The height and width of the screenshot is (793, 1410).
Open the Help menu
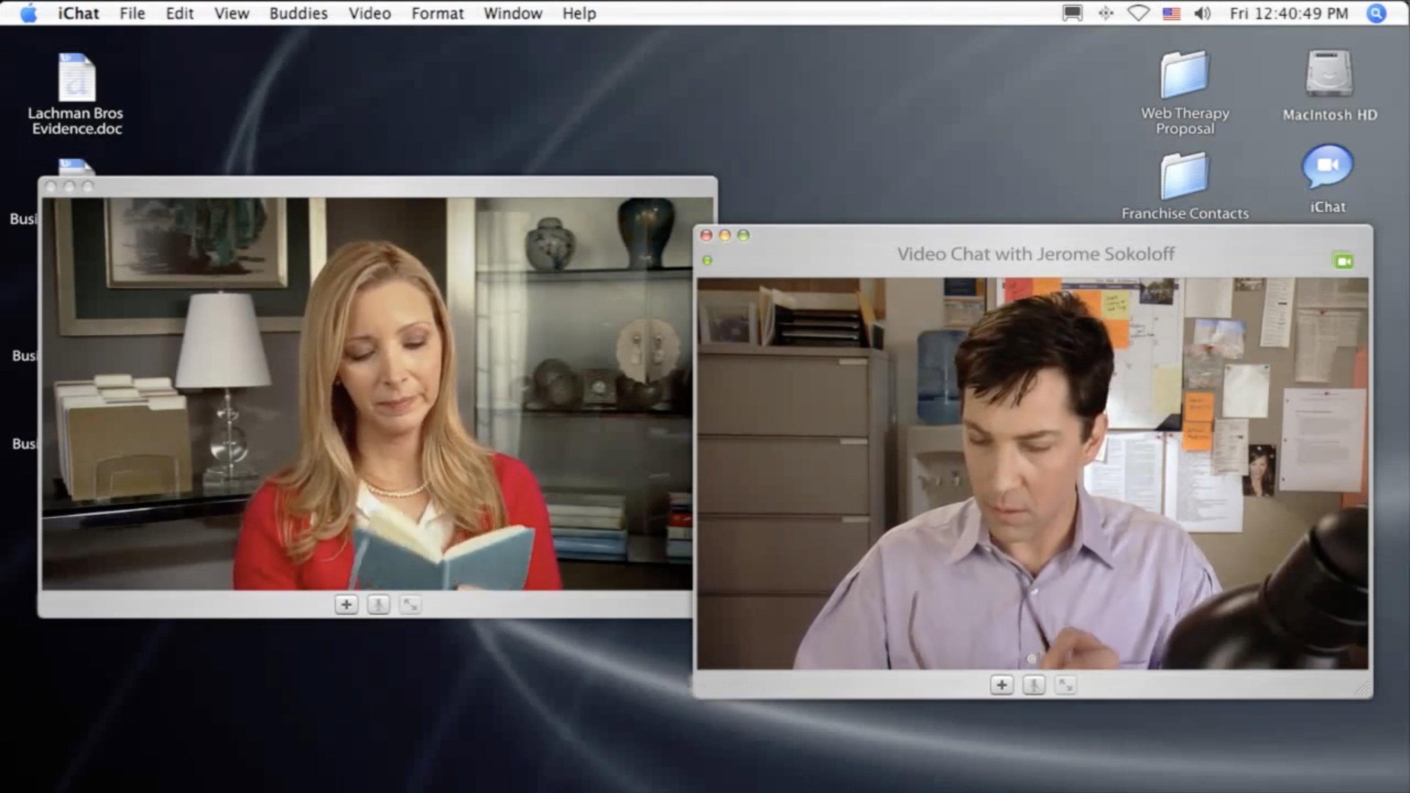[579, 13]
